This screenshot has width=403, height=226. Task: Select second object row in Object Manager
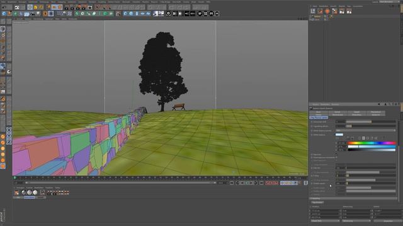click(317, 19)
